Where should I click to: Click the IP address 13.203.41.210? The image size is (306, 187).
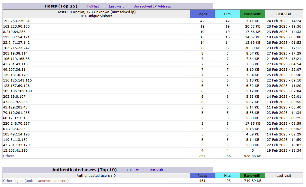click(15, 150)
